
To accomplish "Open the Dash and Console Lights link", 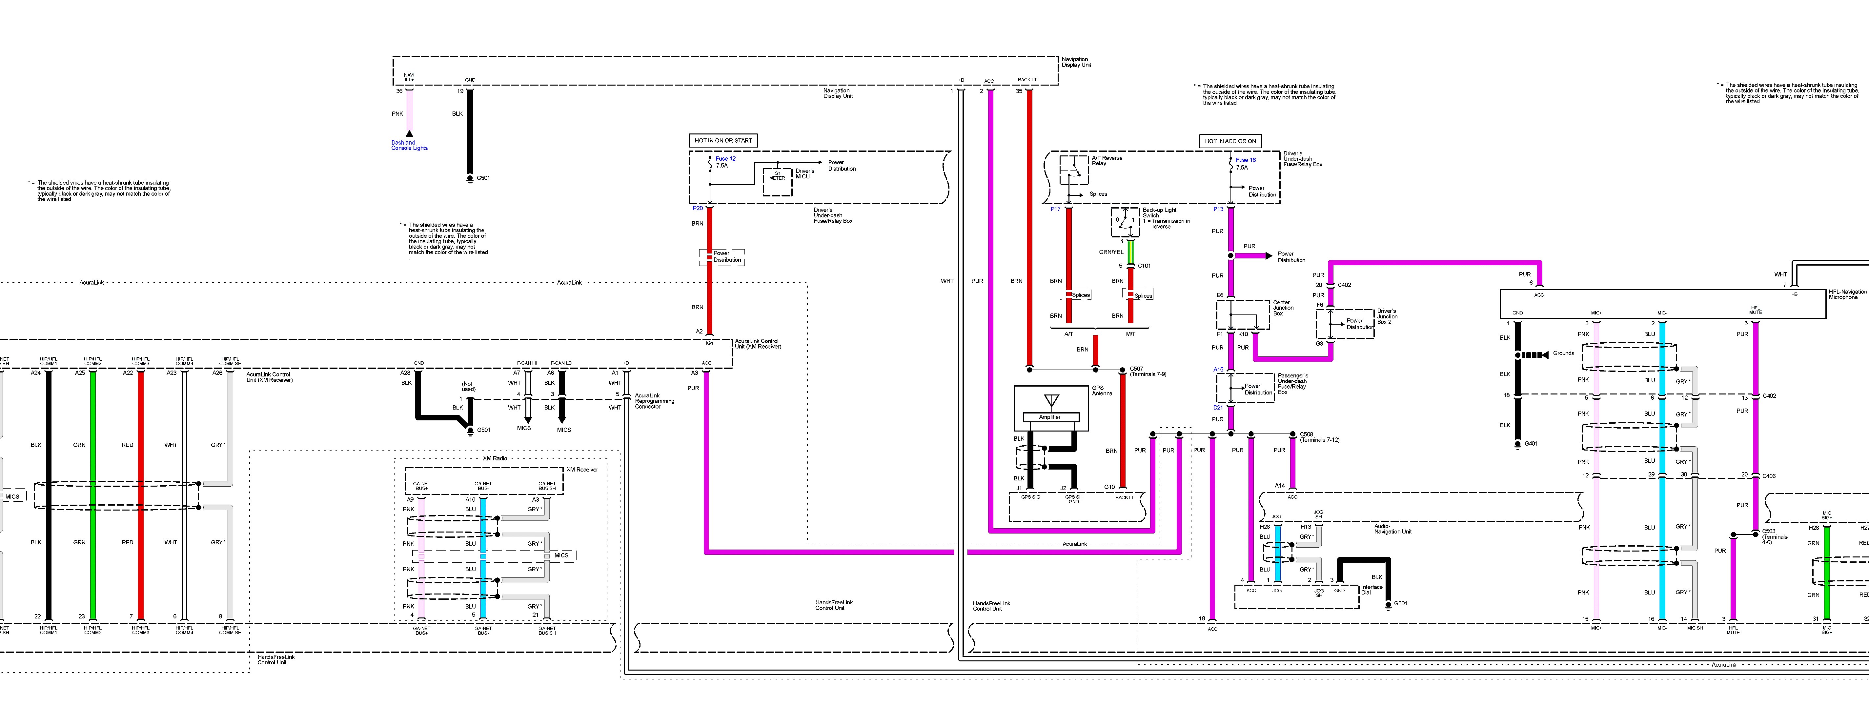I will 409,145.
